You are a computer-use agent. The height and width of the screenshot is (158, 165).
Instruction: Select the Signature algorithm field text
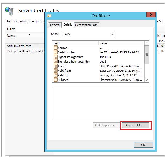pos(71,57)
